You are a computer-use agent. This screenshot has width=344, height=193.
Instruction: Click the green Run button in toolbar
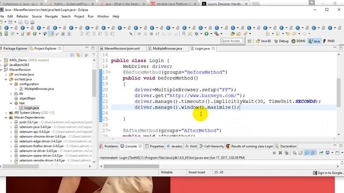(206, 34)
